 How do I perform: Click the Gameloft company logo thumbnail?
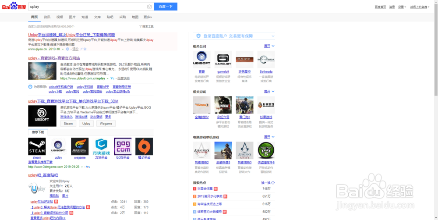click(x=223, y=60)
